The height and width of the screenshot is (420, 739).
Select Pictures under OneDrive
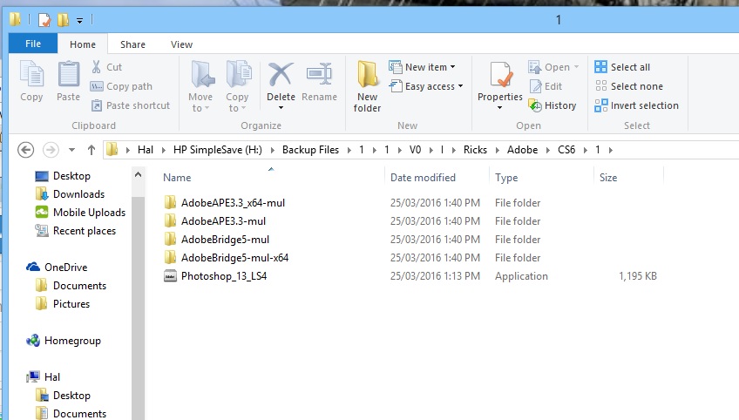tap(71, 304)
